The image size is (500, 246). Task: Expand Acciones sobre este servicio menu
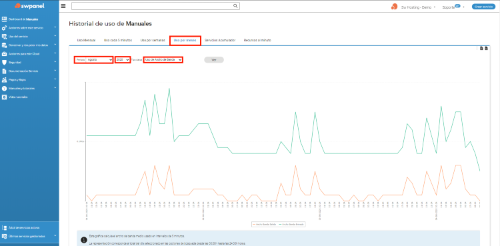pos(29,28)
